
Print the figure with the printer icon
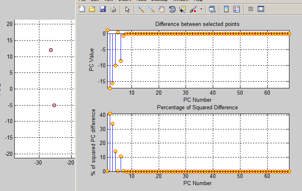pos(113,9)
